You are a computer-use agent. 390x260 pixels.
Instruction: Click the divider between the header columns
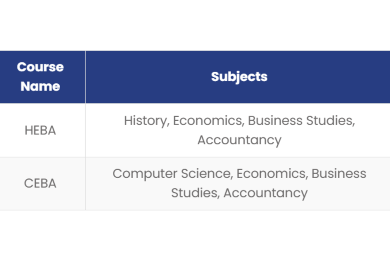point(85,77)
